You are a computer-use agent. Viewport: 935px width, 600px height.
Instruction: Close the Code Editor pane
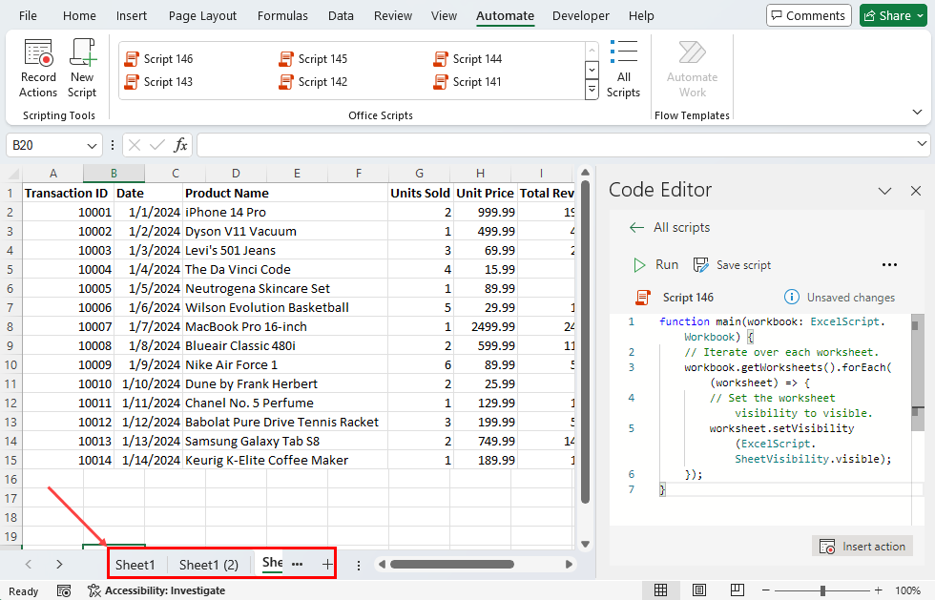tap(916, 191)
